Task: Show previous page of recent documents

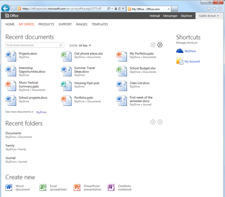Action: (153, 45)
